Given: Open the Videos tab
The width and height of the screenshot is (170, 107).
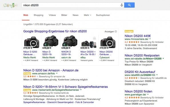Looking at the screenshot, I should (52, 15).
